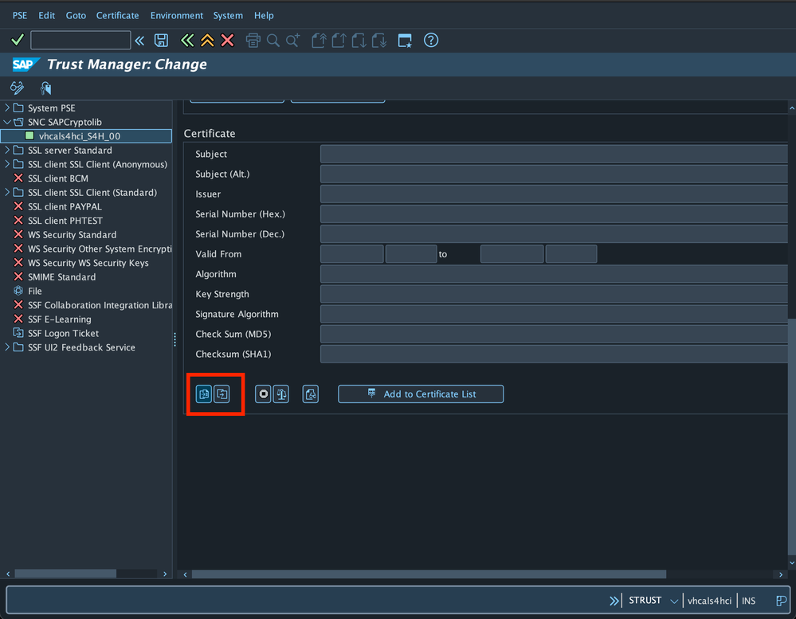Exit with the orange up-arrows icon
This screenshot has width=796, height=619.
coord(207,40)
